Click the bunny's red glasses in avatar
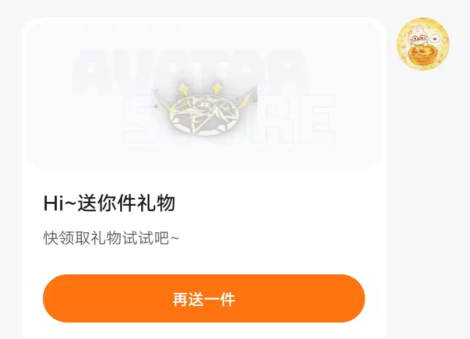 pyautogui.click(x=419, y=38)
